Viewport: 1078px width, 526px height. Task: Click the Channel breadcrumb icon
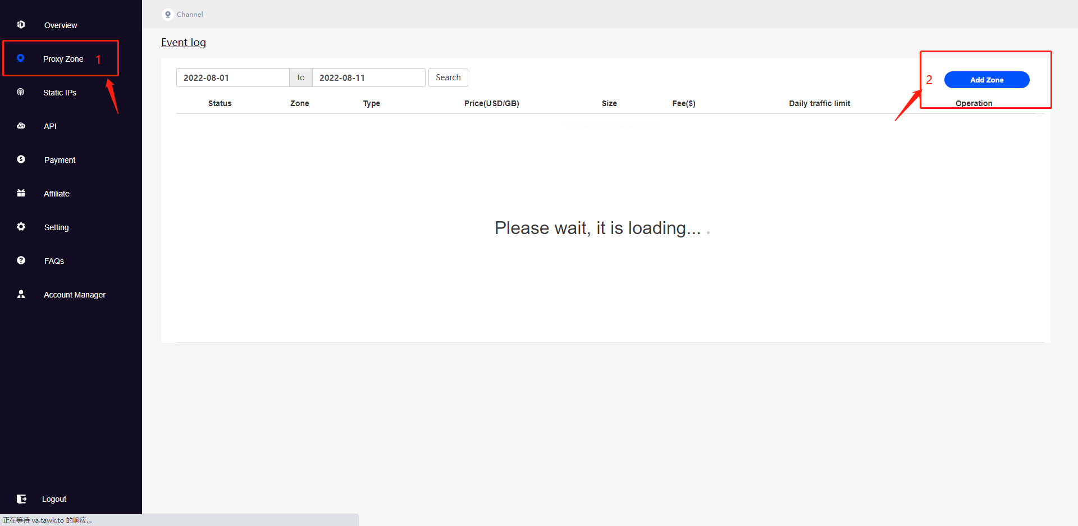coord(167,15)
